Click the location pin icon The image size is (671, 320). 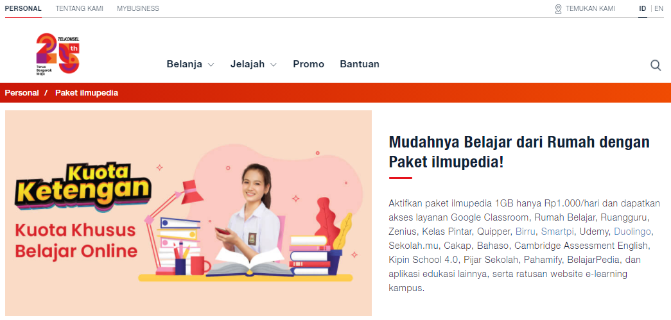[x=558, y=8]
